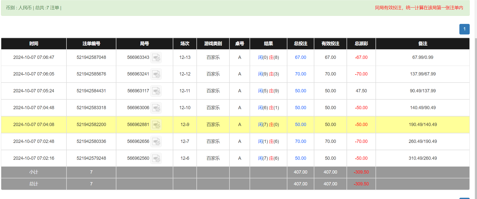The width and height of the screenshot is (477, 199).
Task: Open video replay icon for round 566962881
Action: tap(156, 125)
